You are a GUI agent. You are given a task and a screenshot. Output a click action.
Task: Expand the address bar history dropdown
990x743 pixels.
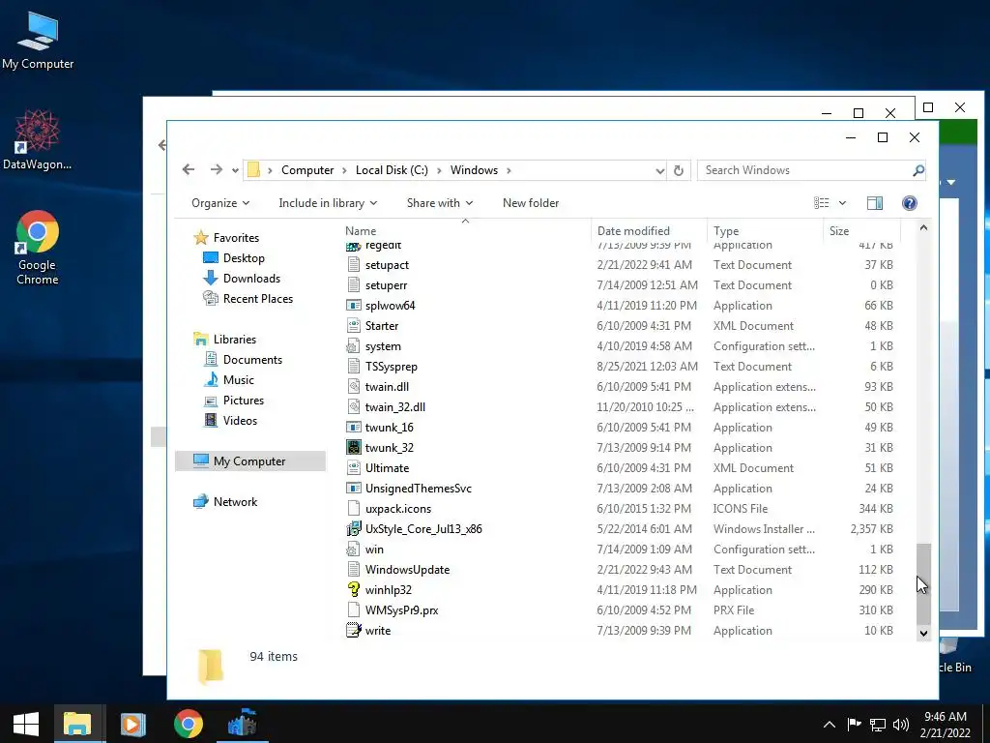(x=659, y=170)
